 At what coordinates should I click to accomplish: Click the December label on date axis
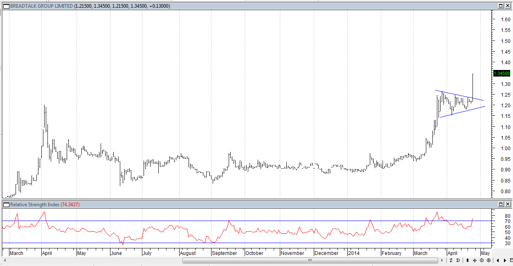point(327,253)
